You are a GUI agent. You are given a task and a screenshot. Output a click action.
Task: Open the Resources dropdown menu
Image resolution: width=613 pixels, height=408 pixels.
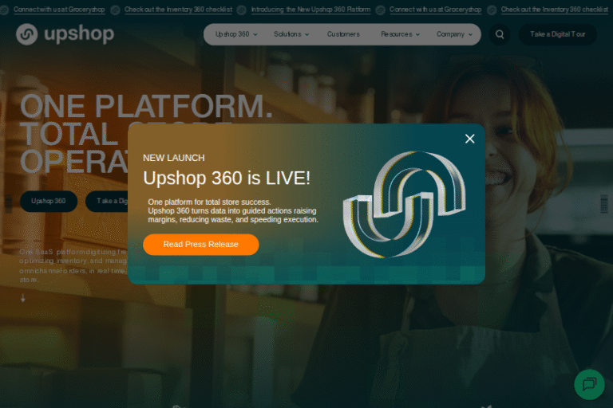click(x=400, y=34)
